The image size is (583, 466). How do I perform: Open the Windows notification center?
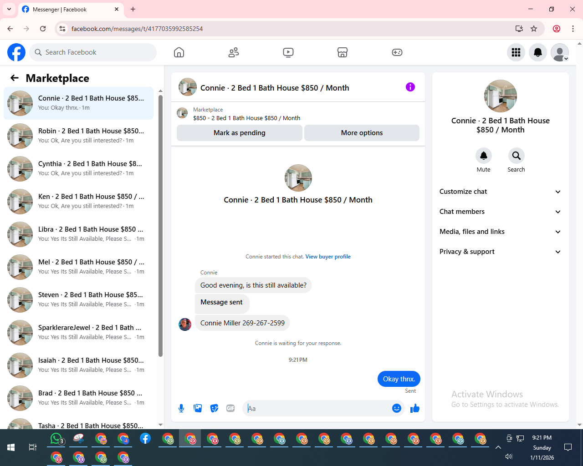568,447
